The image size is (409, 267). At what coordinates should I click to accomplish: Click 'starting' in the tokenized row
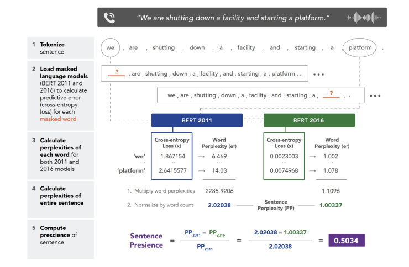coord(305,47)
